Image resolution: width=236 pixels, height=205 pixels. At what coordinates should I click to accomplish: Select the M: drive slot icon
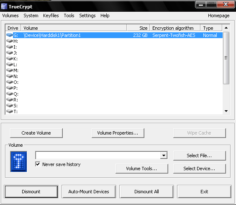click(x=10, y=70)
